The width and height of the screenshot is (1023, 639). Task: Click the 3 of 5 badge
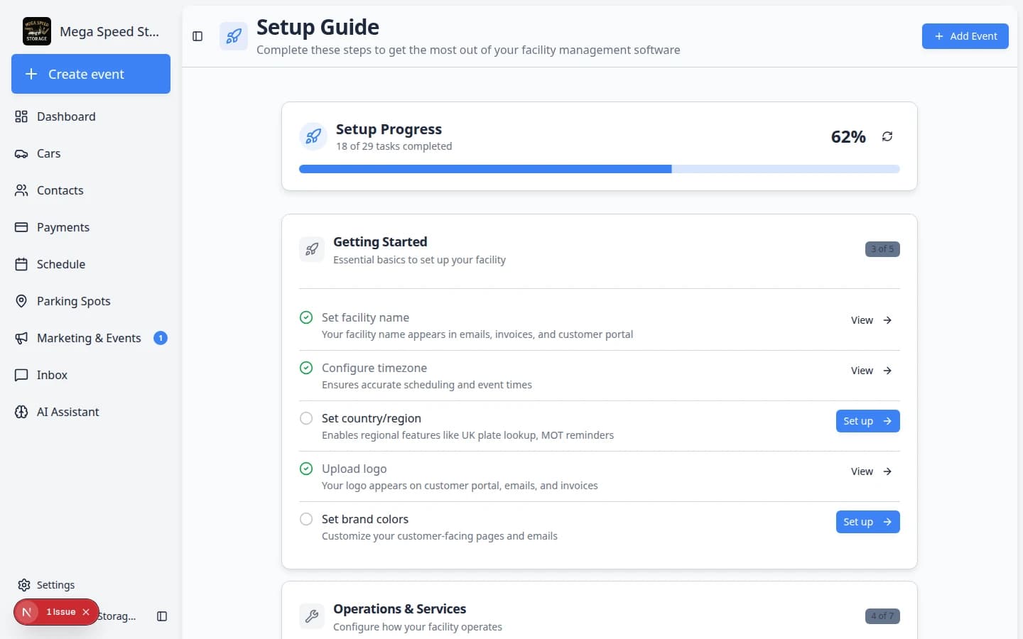click(x=882, y=249)
